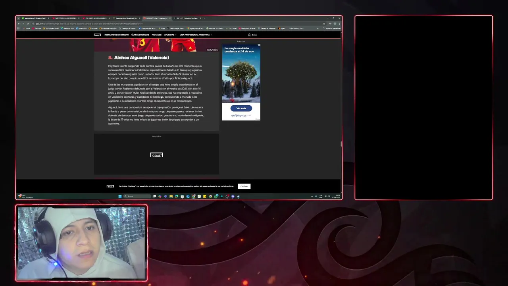Click heading Ainhoa Alguacil (Valencia)
508x286 pixels.
click(x=142, y=58)
